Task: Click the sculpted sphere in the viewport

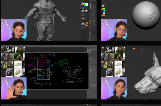Action: (146, 15)
